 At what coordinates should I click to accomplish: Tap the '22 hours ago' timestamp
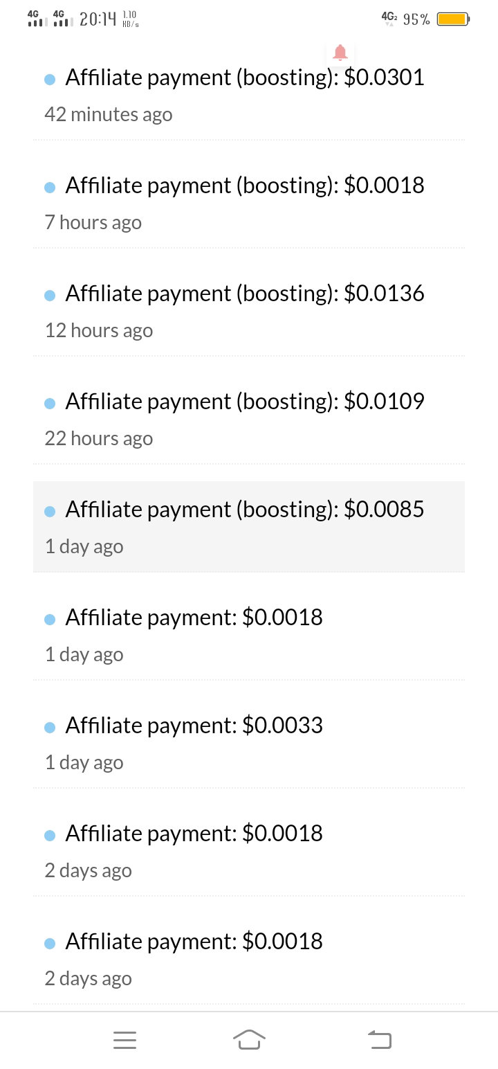click(99, 438)
